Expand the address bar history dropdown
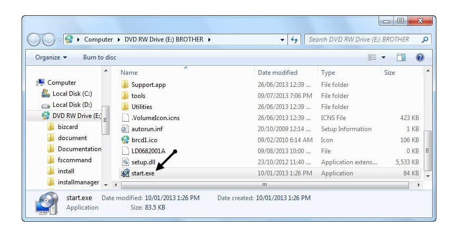The width and height of the screenshot is (458, 237). [282, 39]
